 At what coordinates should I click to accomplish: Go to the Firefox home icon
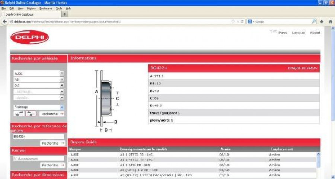[x=330, y=21]
